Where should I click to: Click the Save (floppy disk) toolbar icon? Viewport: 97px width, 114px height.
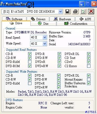[x=67, y=12]
